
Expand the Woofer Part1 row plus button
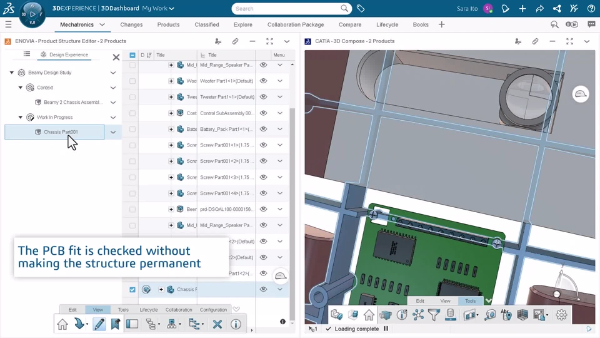coord(171,81)
